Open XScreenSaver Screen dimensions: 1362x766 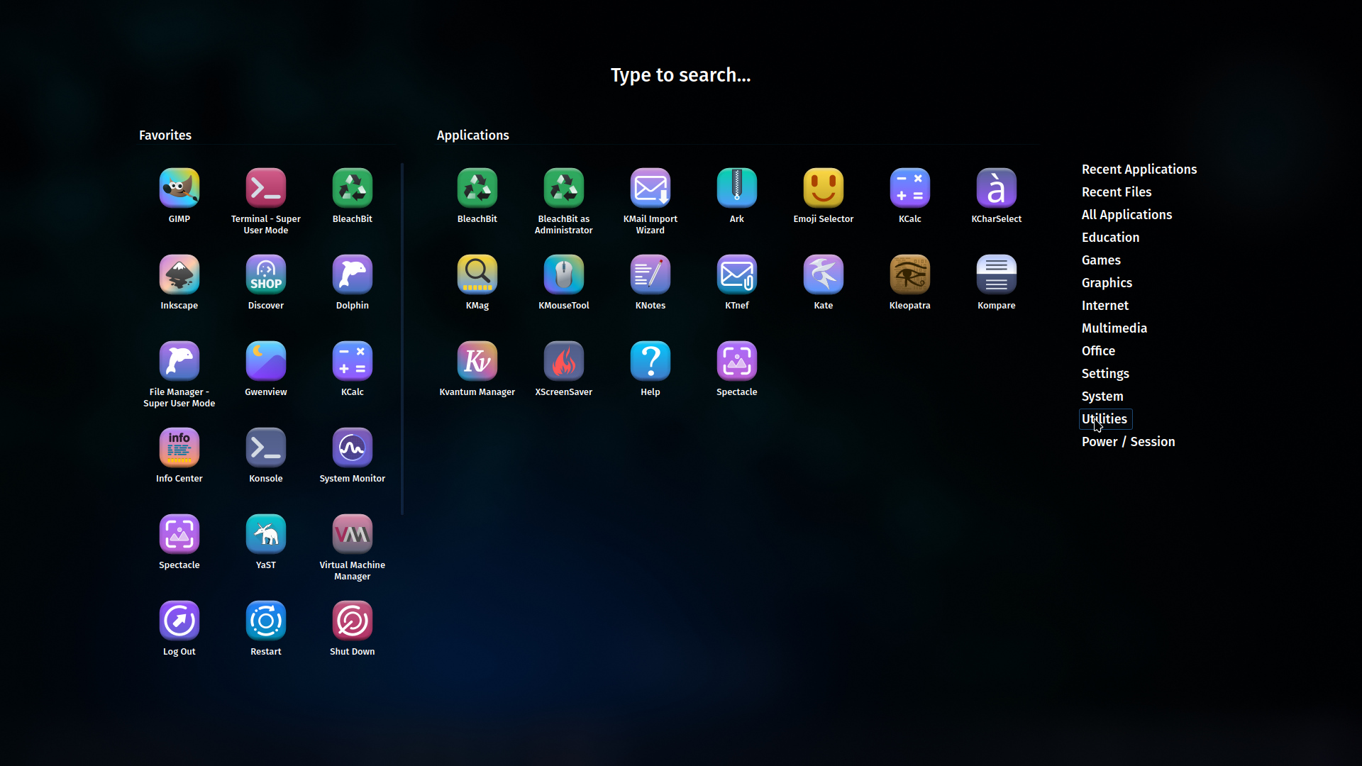pyautogui.click(x=564, y=361)
